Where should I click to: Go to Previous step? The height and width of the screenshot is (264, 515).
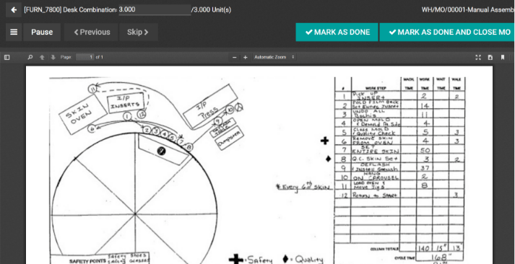(x=91, y=32)
